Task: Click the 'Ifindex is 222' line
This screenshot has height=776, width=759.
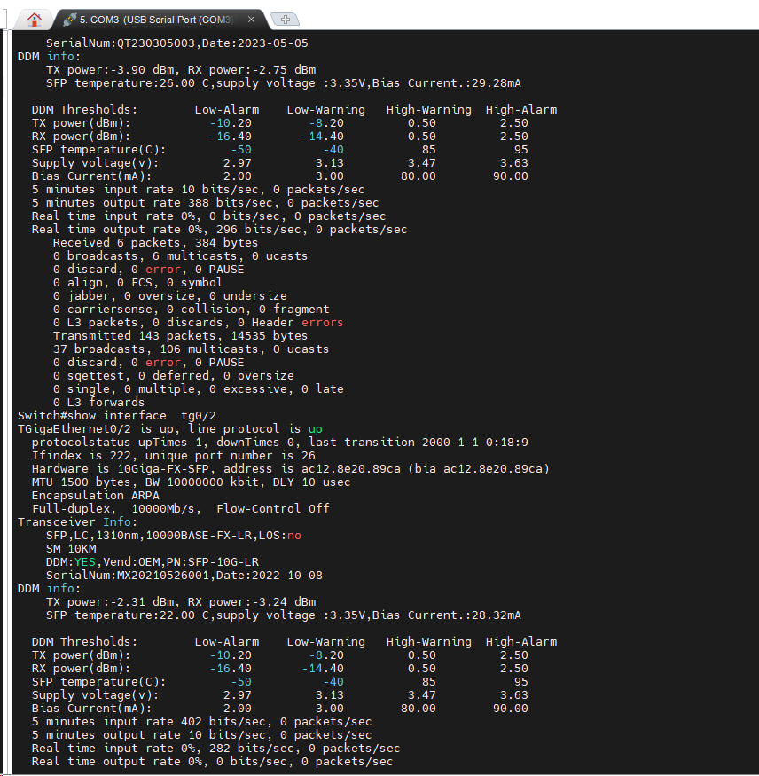Action: coord(173,456)
